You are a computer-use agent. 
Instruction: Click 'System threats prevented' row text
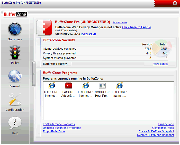(59, 58)
